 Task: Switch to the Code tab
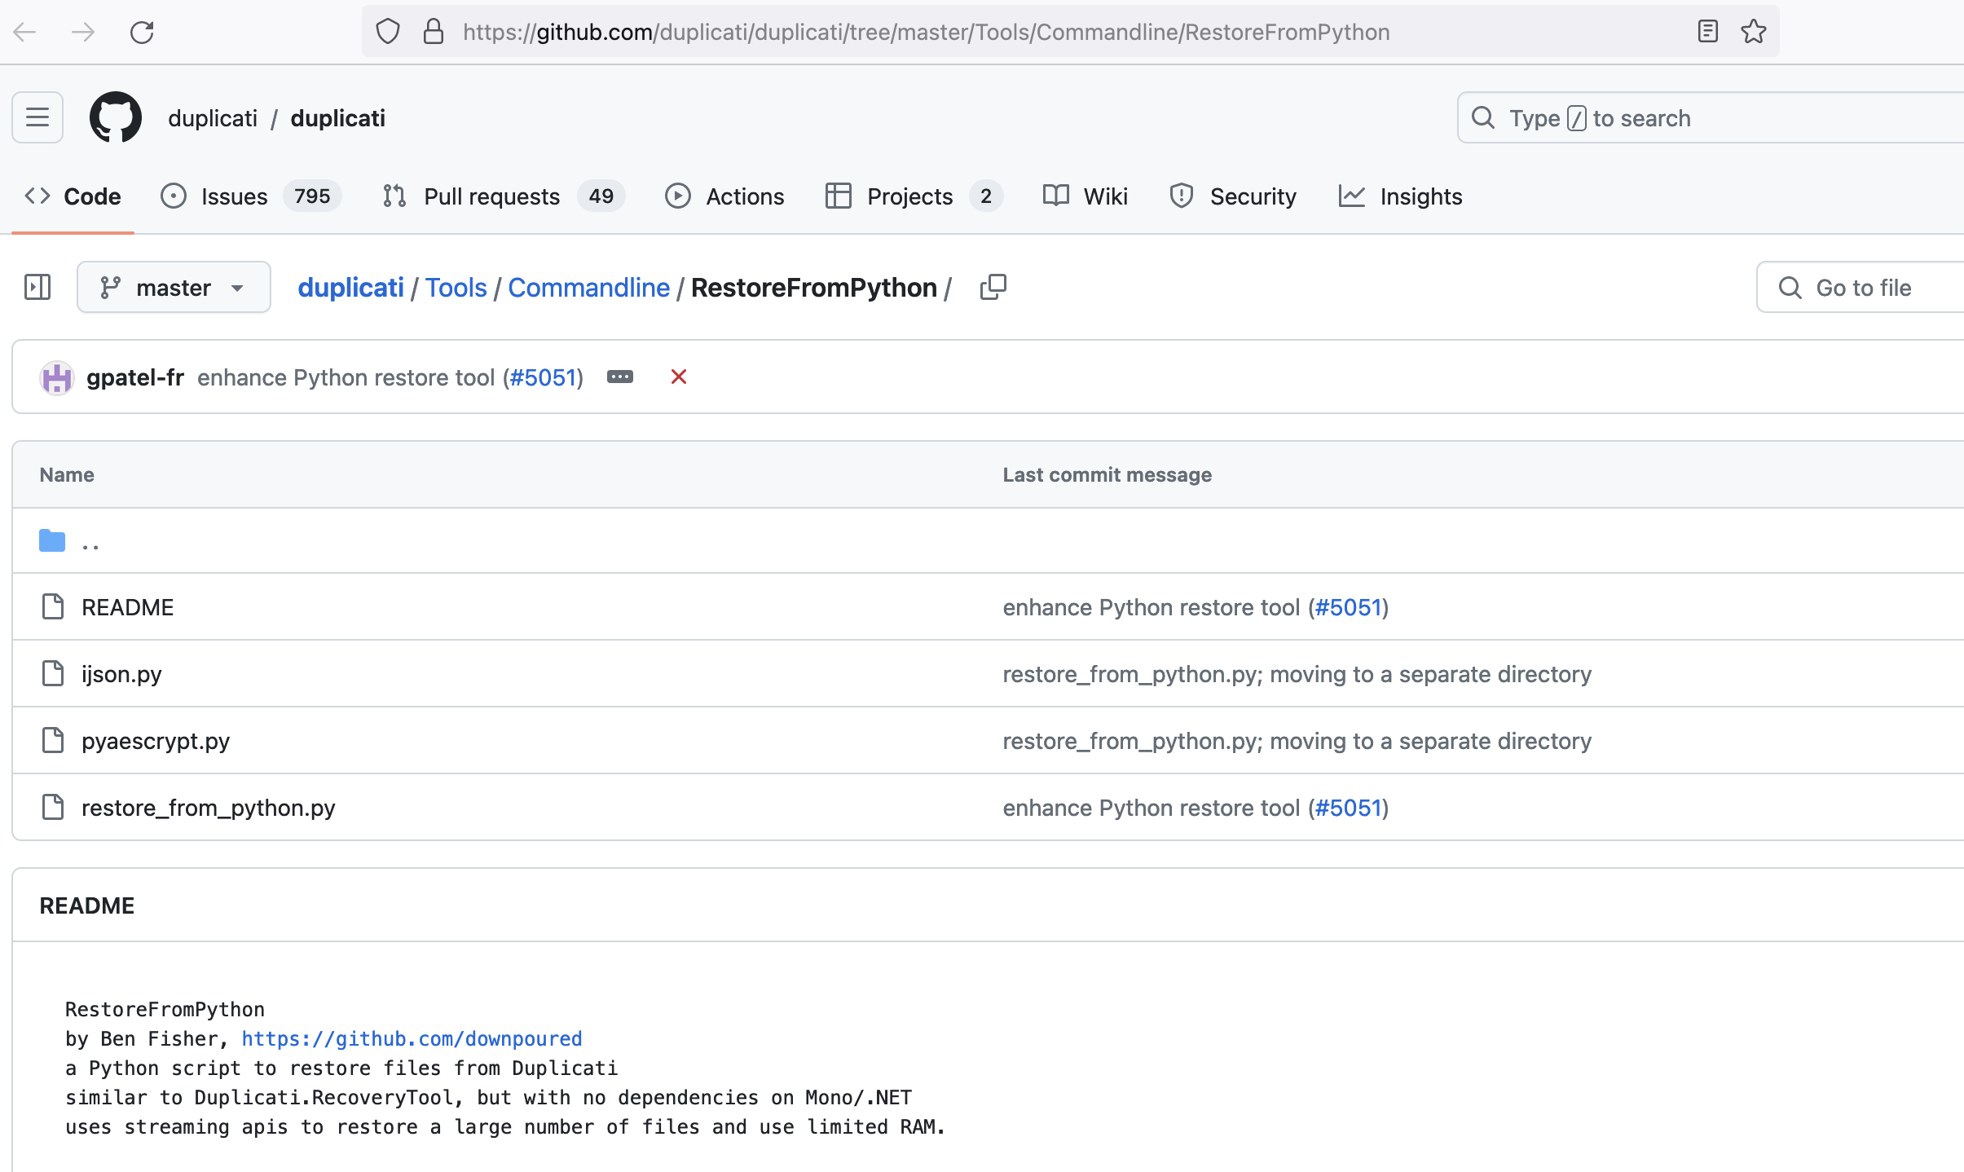coord(73,196)
